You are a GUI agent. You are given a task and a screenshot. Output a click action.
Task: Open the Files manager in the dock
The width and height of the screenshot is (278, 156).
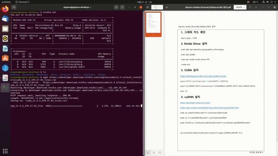[5, 29]
